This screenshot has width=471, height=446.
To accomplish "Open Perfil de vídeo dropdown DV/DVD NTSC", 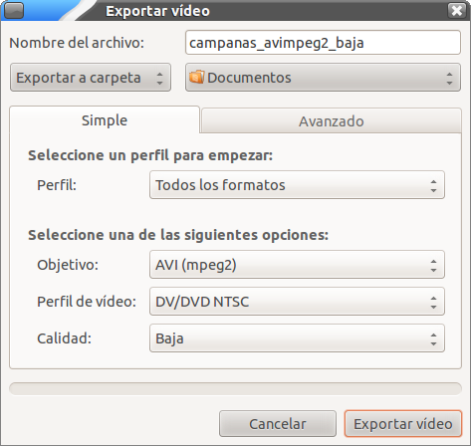I will pyautogui.click(x=297, y=302).
